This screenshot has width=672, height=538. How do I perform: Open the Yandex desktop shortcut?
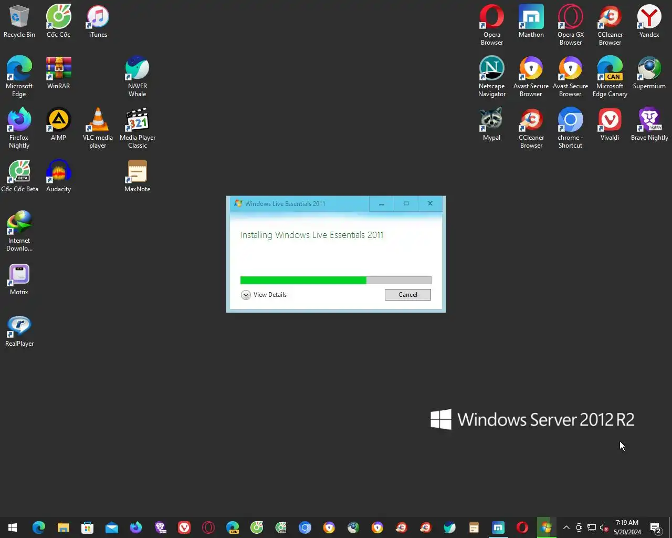pyautogui.click(x=649, y=22)
